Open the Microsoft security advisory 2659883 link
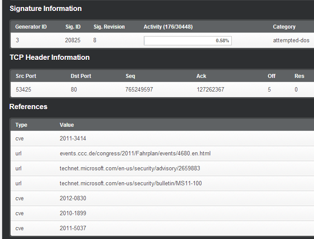314x239 pixels. (130, 169)
